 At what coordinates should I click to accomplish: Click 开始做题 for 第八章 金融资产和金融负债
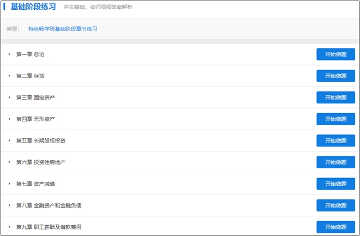tap(335, 205)
